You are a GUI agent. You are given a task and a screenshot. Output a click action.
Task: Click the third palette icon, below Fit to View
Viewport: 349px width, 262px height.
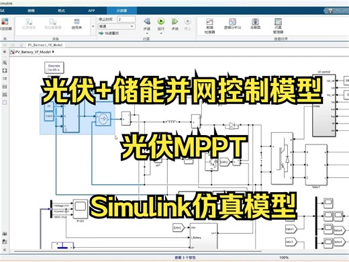pos(5,79)
